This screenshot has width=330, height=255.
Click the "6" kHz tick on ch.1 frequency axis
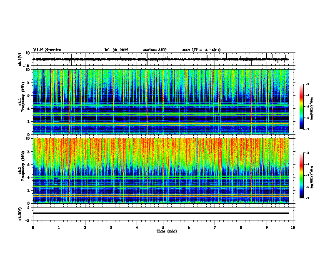29,95
